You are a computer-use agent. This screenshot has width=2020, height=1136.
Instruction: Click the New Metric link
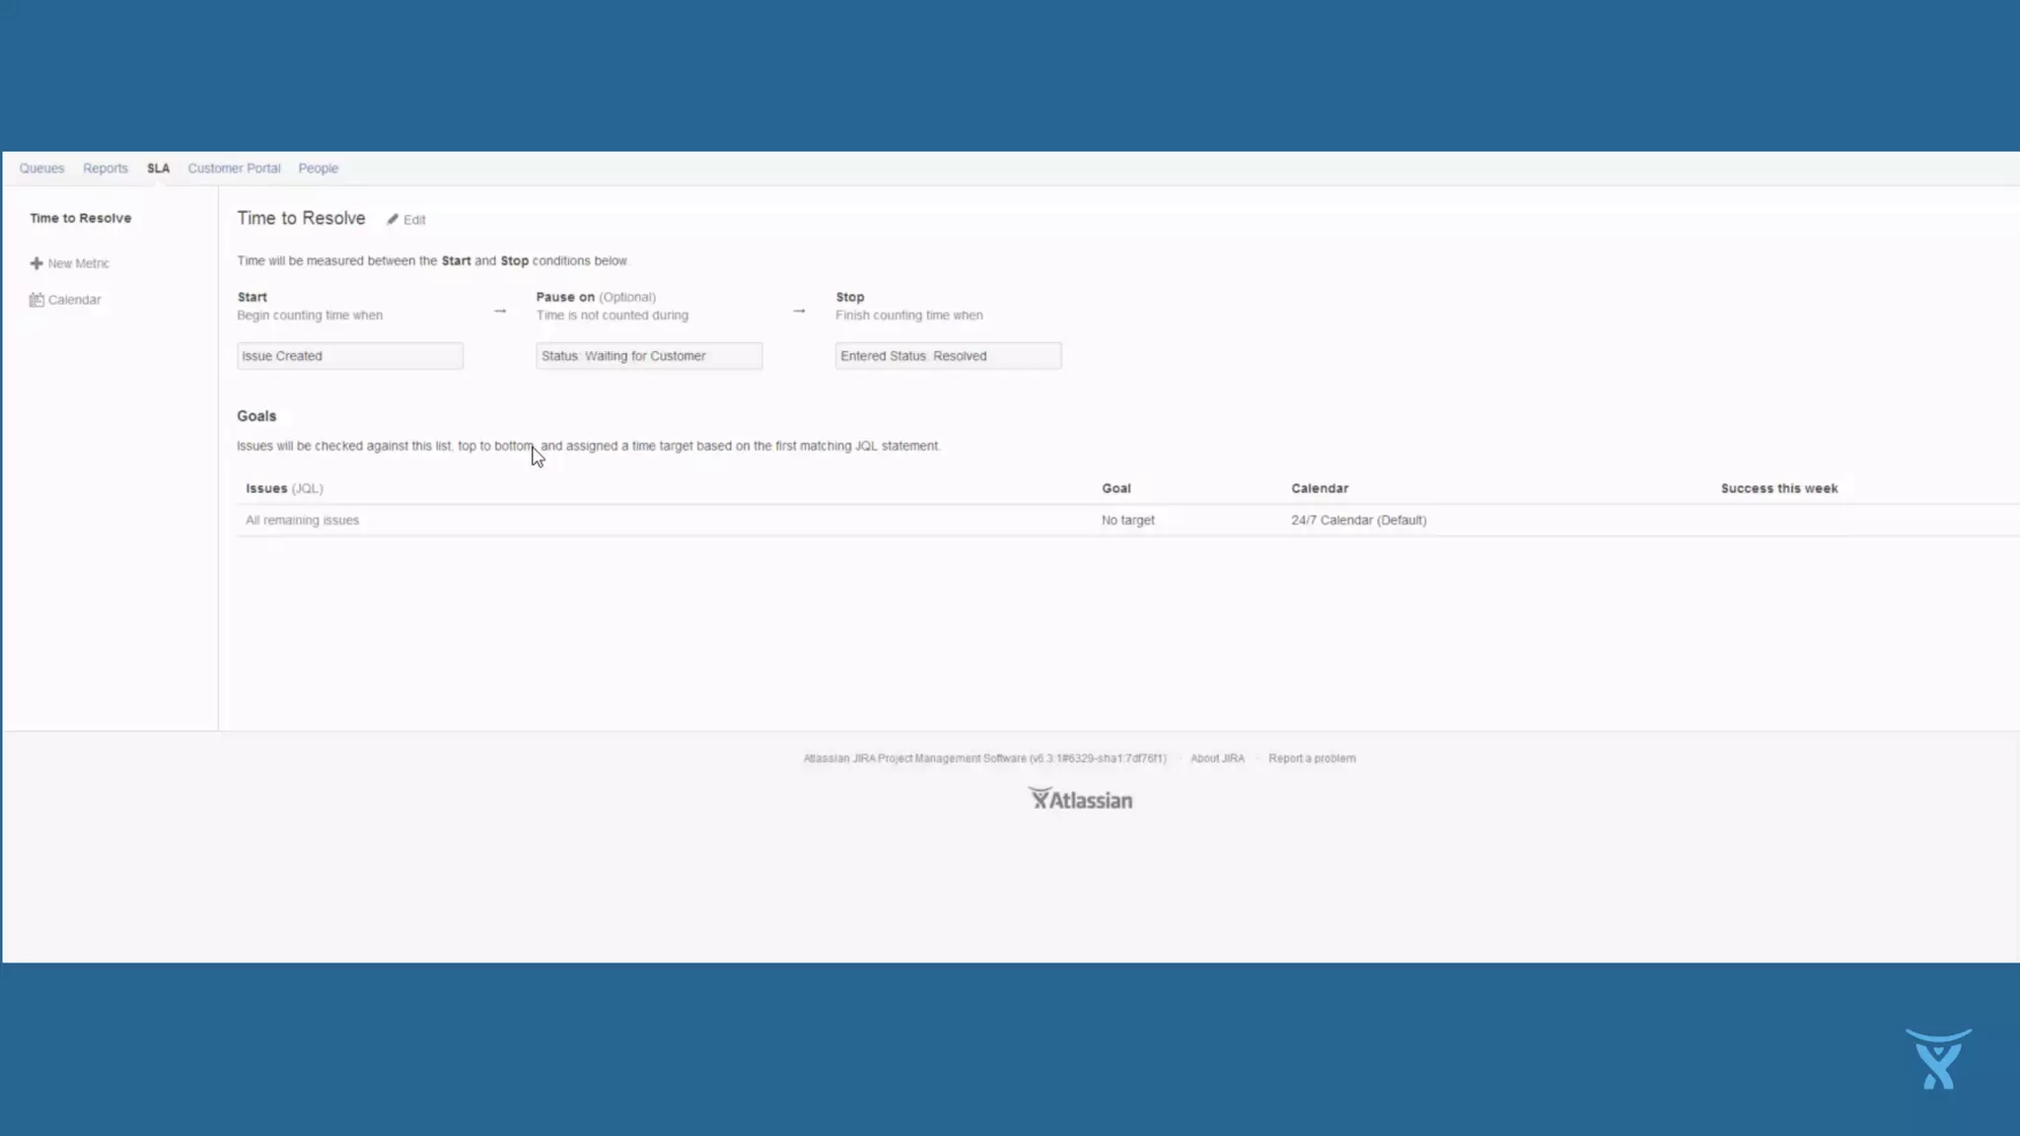[78, 263]
